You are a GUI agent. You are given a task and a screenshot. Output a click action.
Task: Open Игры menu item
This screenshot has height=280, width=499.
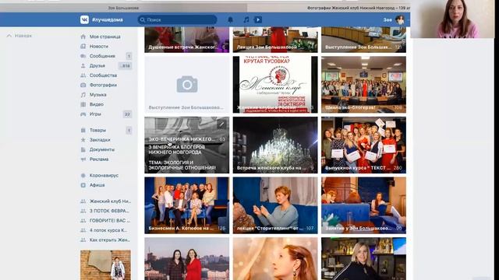pyautogui.click(x=95, y=114)
